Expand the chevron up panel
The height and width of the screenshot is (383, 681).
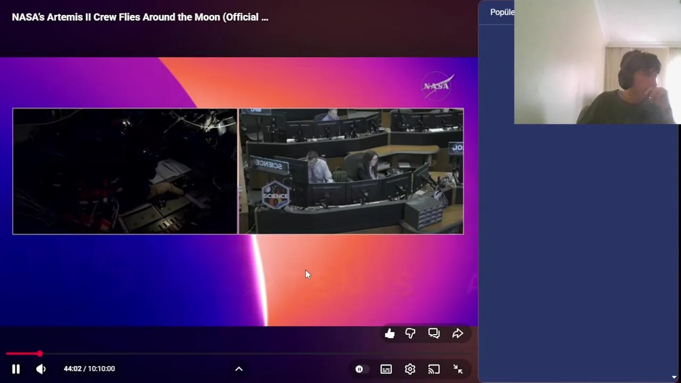[x=239, y=369]
